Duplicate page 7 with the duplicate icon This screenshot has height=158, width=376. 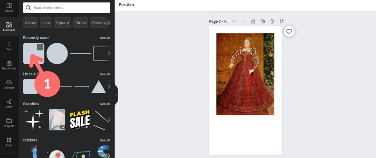[263, 21]
